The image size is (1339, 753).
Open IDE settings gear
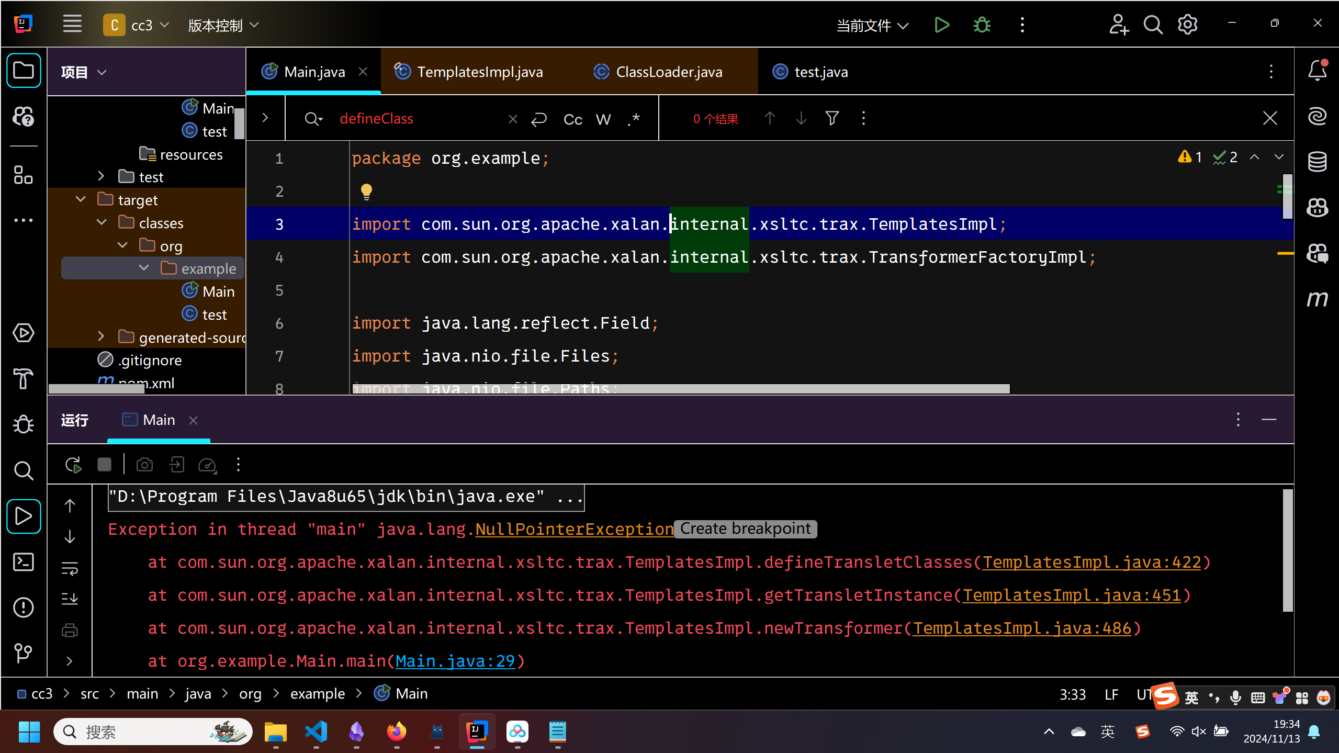coord(1187,25)
